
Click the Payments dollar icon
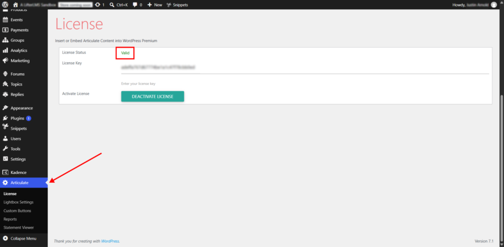5,30
